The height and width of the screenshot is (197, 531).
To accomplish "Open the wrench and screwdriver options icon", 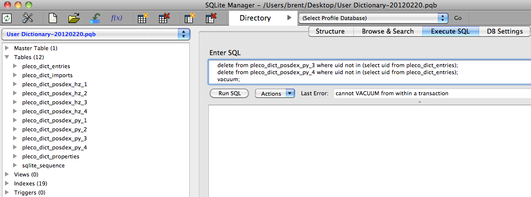I will (27, 18).
